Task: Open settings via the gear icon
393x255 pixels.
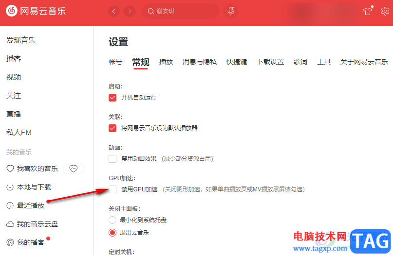Action: pos(385,11)
